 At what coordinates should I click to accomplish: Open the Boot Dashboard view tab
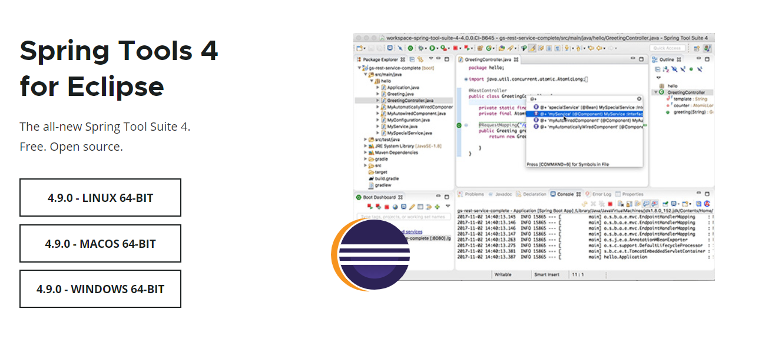380,197
